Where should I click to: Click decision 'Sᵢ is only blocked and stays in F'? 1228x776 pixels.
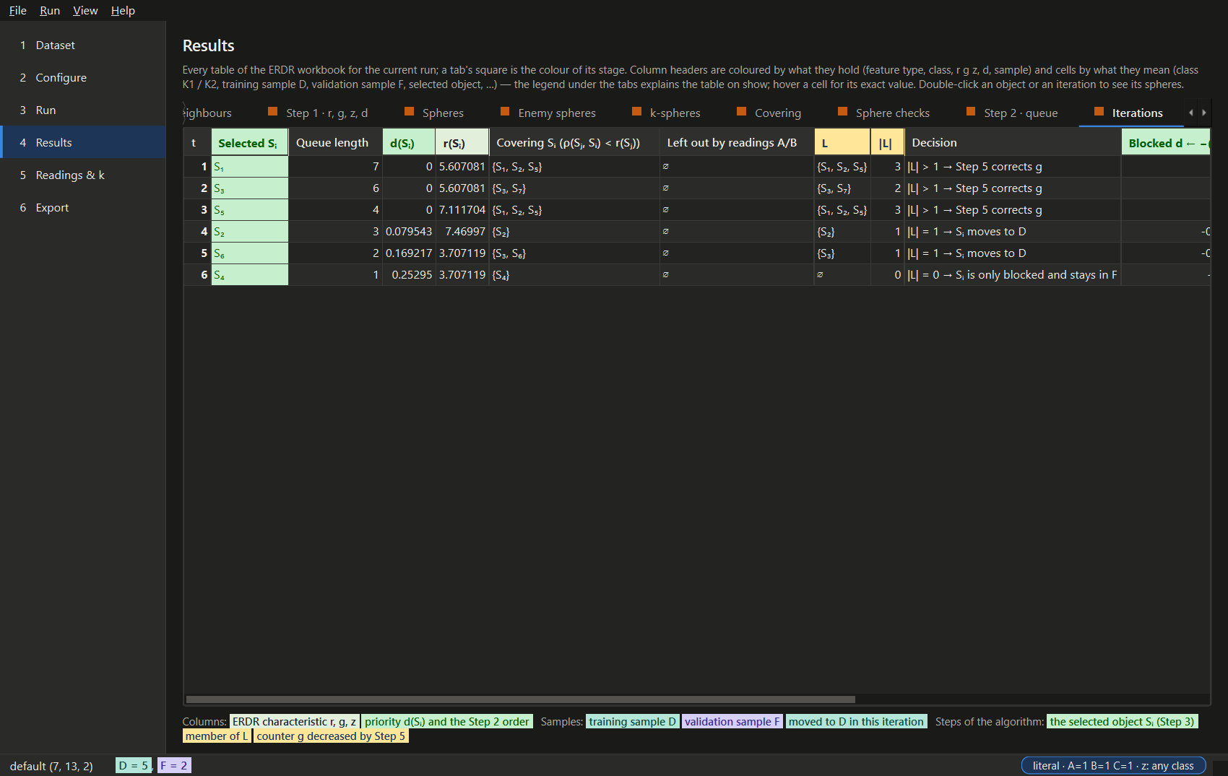click(x=1013, y=275)
